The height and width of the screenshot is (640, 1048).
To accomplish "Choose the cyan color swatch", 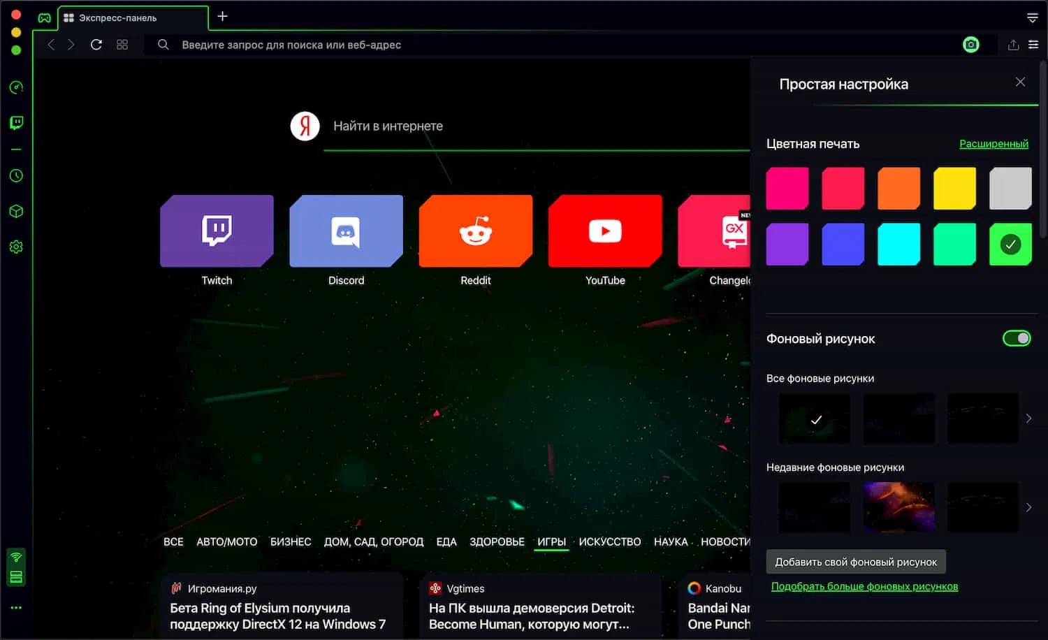I will click(x=899, y=245).
